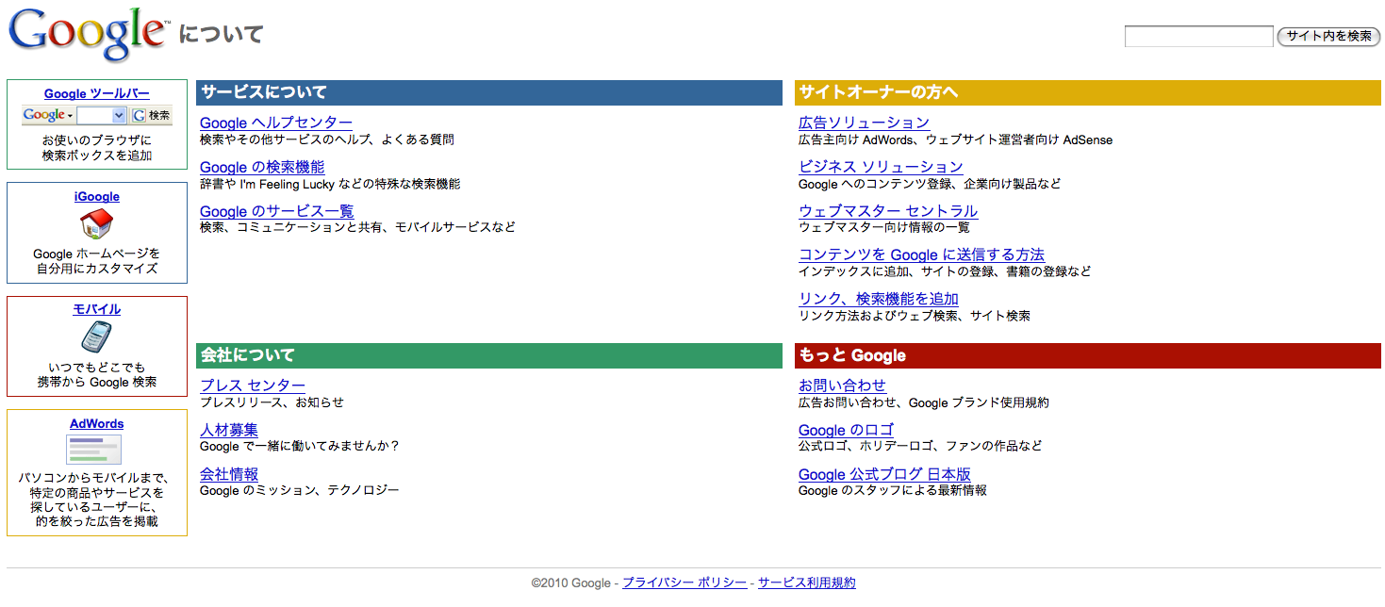The height and width of the screenshot is (607, 1385).
Task: Focus the site search input field
Action: tap(1198, 37)
